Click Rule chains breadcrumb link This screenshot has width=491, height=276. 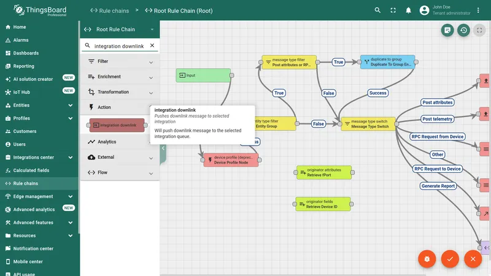[110, 10]
